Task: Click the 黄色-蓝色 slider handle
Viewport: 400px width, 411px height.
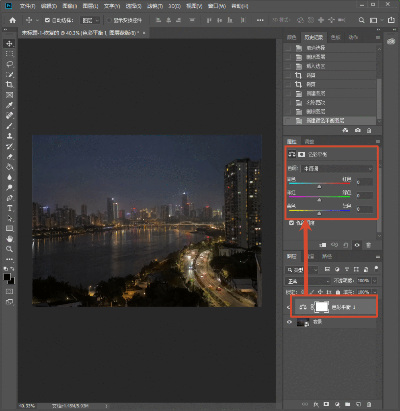Action: (x=319, y=214)
